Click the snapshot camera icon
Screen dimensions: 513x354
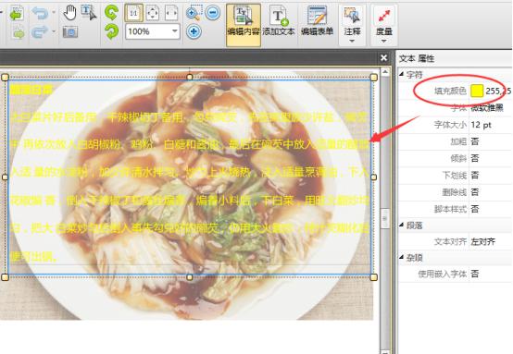(70, 31)
